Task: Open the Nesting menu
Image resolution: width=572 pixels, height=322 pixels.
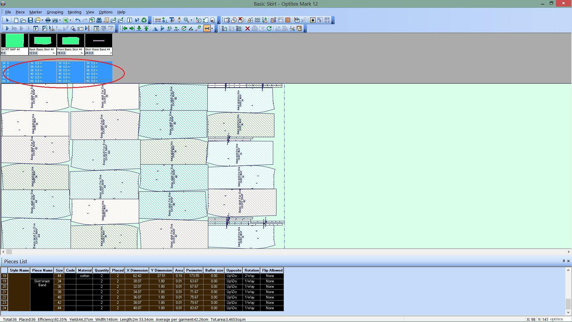Action: (x=74, y=12)
